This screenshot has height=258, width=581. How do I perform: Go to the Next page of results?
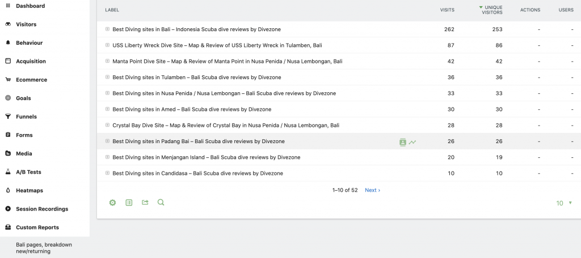click(x=372, y=190)
